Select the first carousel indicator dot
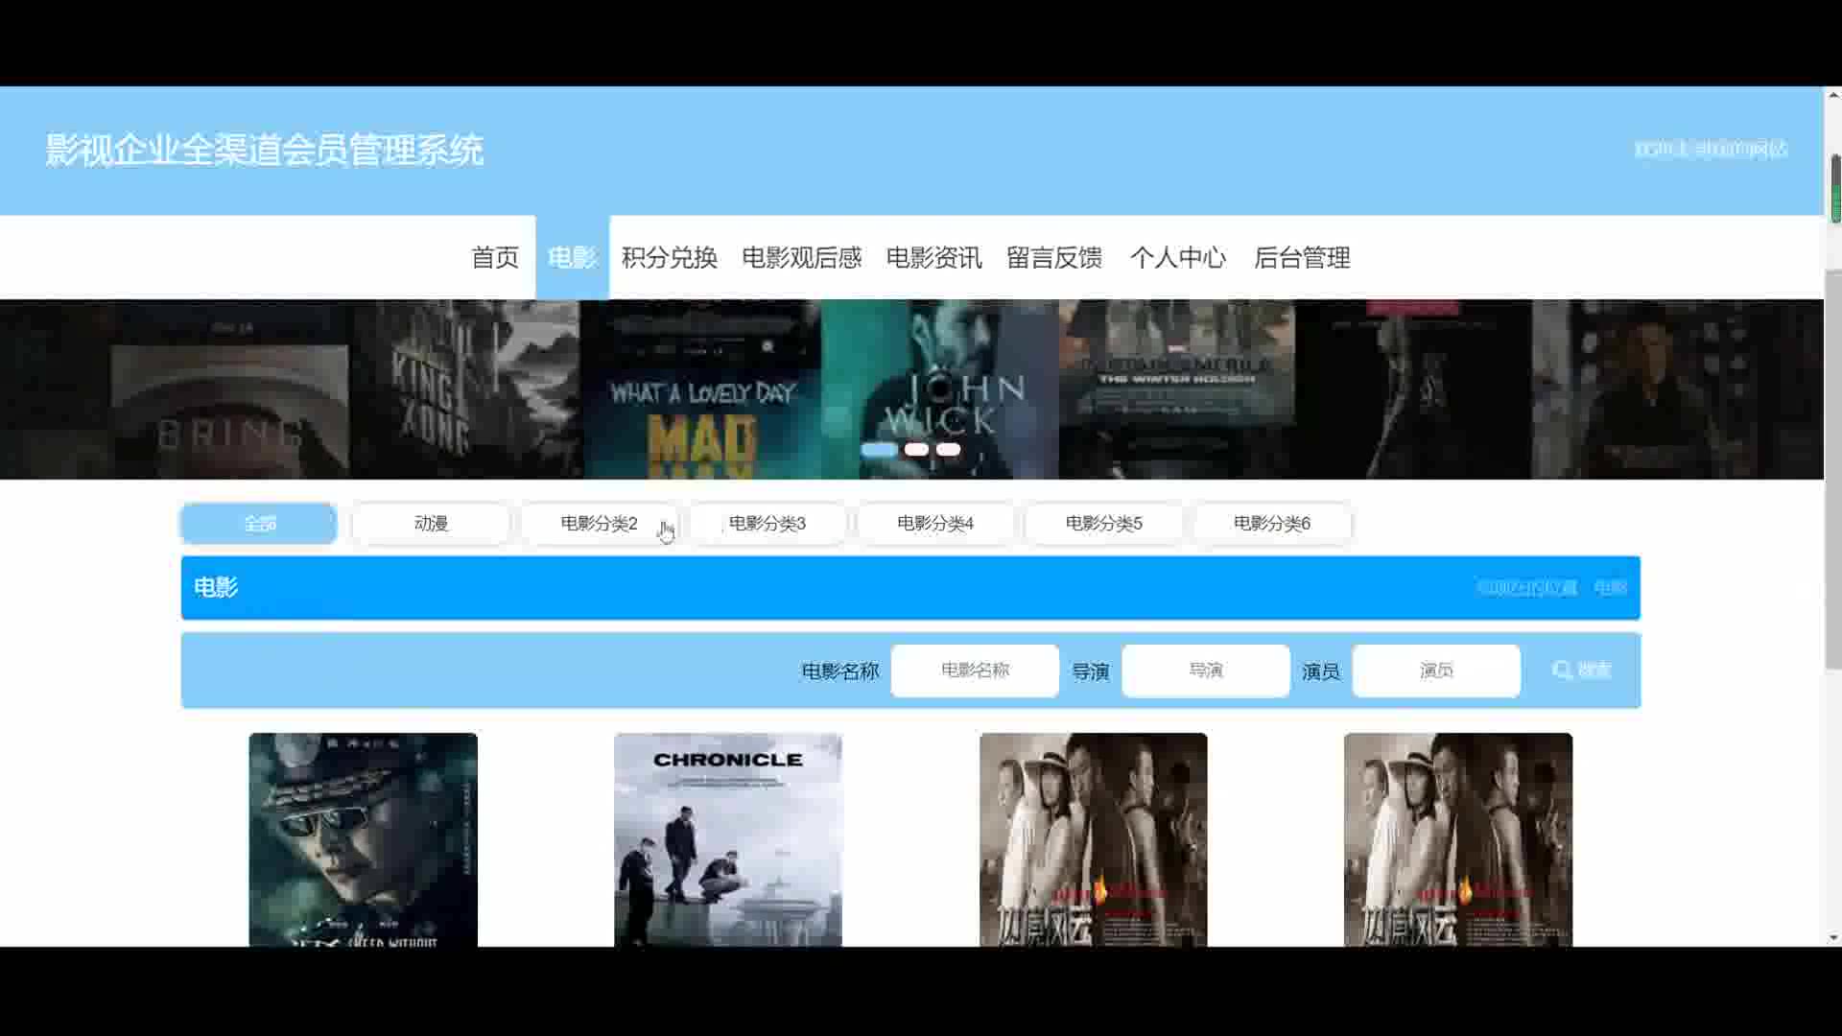The image size is (1842, 1036). click(x=879, y=450)
